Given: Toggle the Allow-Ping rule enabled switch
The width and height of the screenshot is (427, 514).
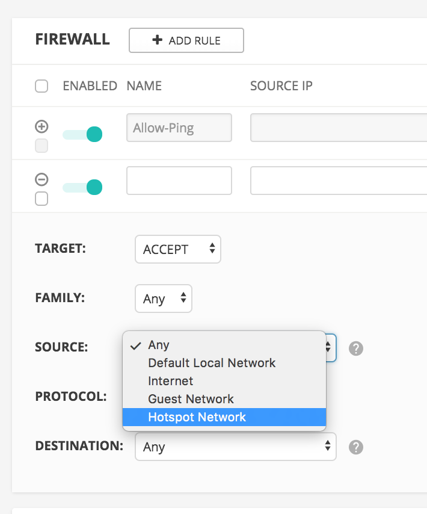Looking at the screenshot, I should pyautogui.click(x=83, y=134).
